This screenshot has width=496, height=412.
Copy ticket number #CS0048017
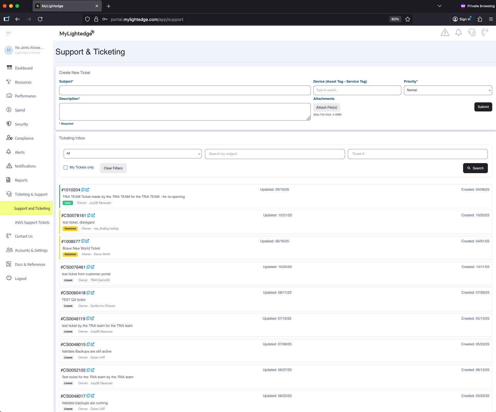(x=88, y=396)
